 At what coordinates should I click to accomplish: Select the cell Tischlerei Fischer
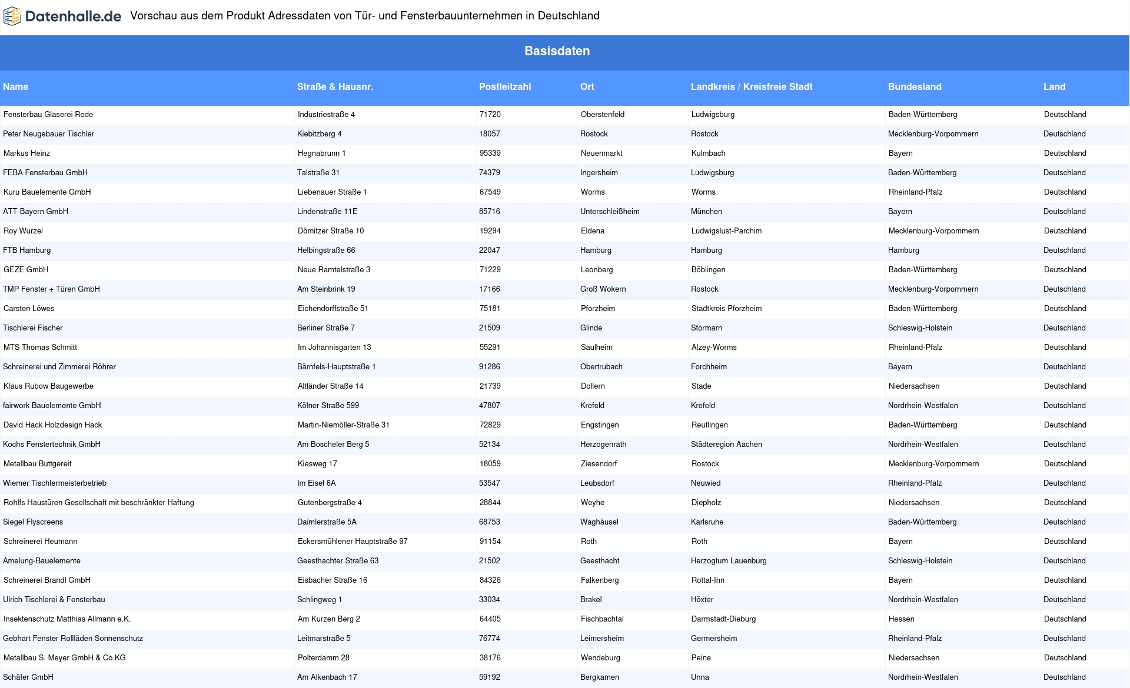[x=147, y=328]
